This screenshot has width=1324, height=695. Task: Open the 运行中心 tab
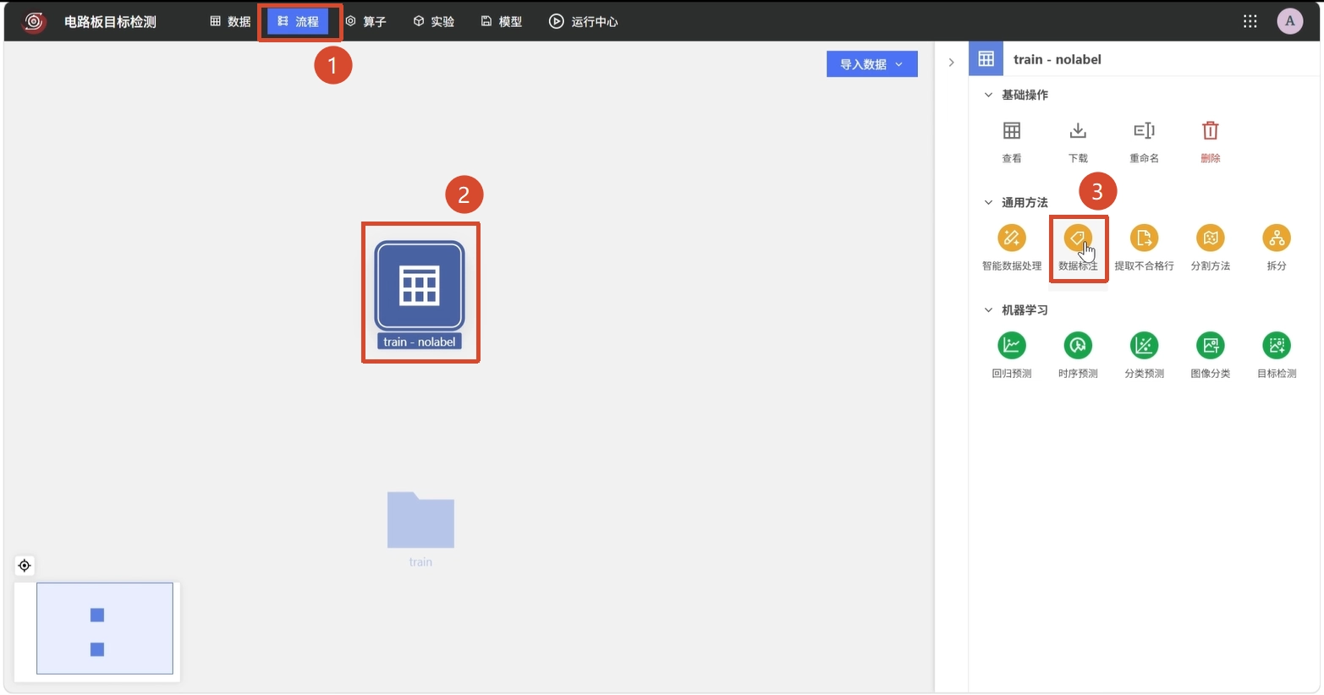[x=584, y=21]
